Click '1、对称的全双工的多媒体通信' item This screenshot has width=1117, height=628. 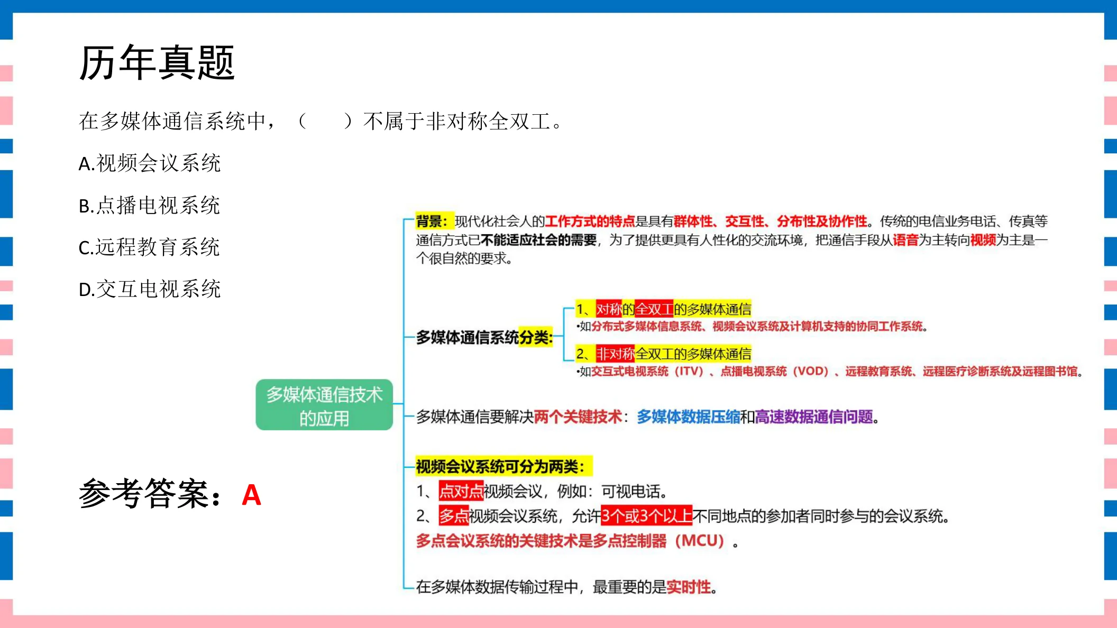[x=664, y=309]
